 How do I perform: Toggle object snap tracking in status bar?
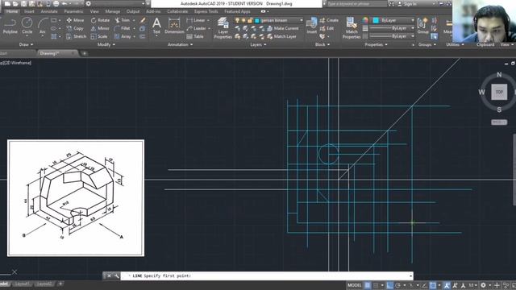point(425,285)
